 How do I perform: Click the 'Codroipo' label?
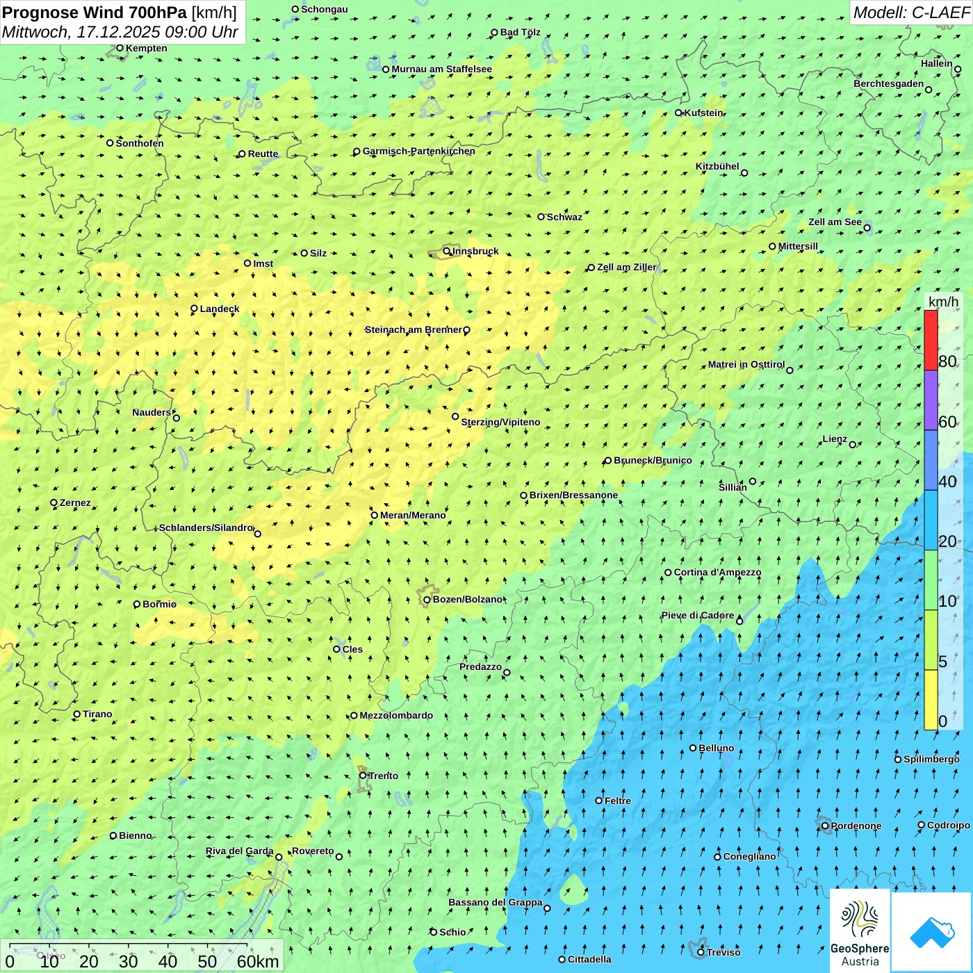(949, 825)
